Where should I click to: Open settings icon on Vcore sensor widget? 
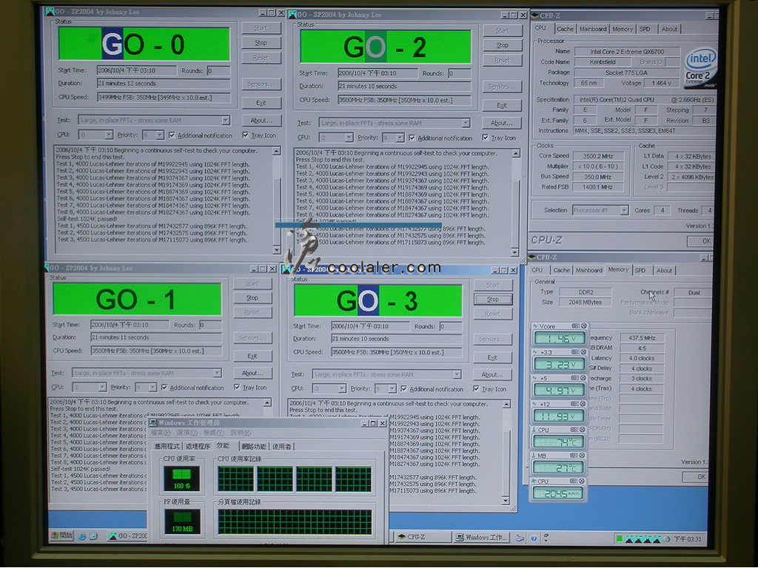pos(575,326)
